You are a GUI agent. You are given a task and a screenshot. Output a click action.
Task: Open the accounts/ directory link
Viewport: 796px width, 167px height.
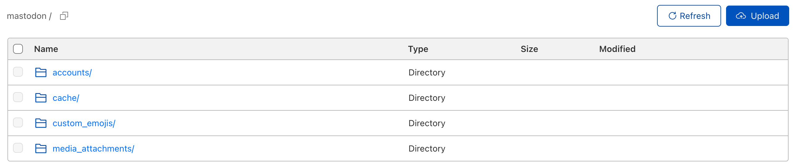pos(72,73)
